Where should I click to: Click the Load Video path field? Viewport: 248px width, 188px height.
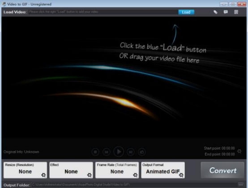(x=103, y=12)
